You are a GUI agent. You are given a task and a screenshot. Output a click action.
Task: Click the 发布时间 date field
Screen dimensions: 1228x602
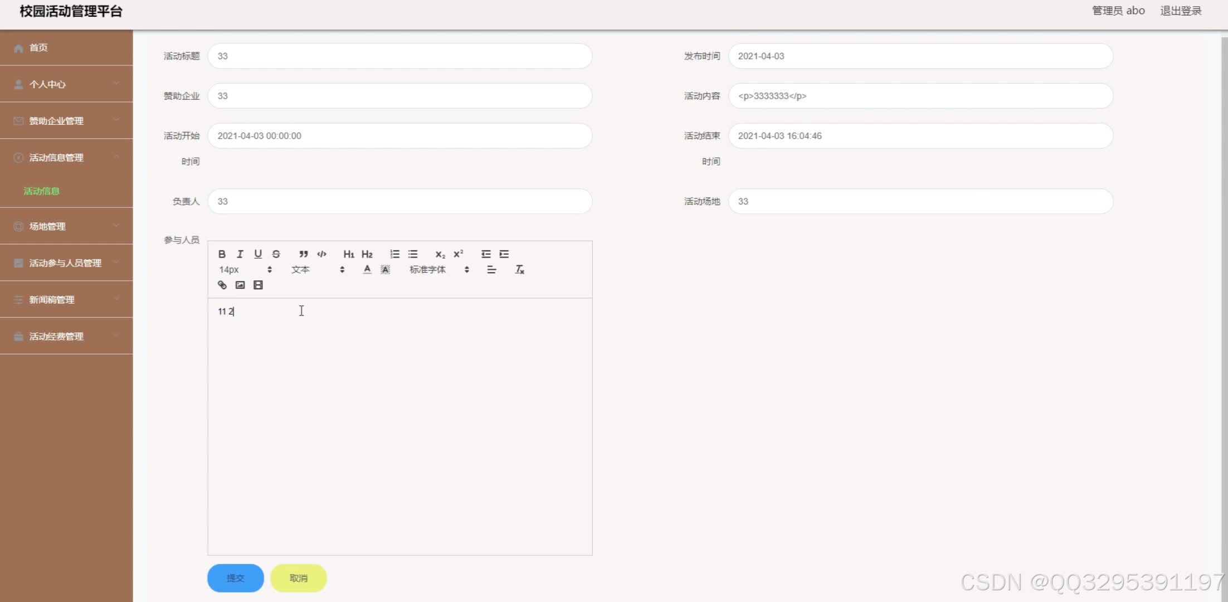click(x=920, y=56)
